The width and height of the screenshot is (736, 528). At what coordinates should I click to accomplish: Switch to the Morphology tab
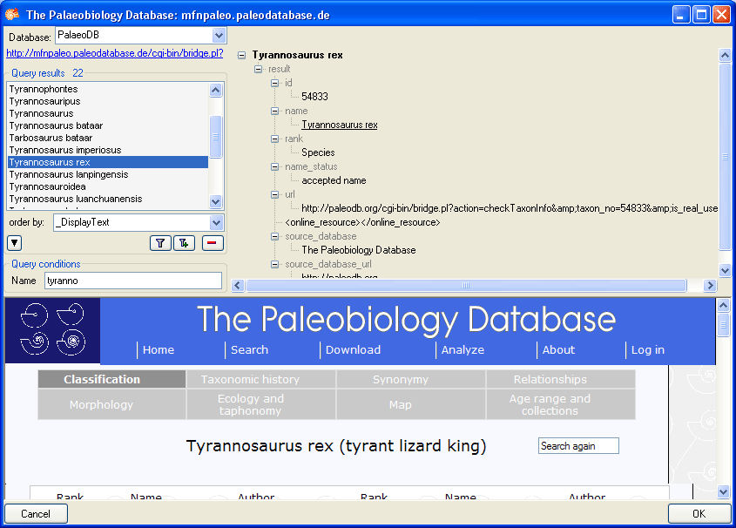pos(111,404)
